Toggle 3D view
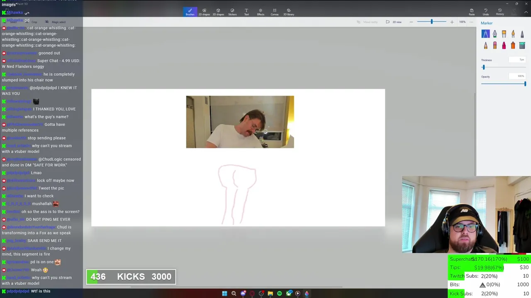 coord(393,22)
